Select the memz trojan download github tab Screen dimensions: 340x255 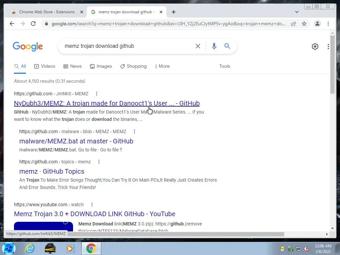(x=126, y=12)
